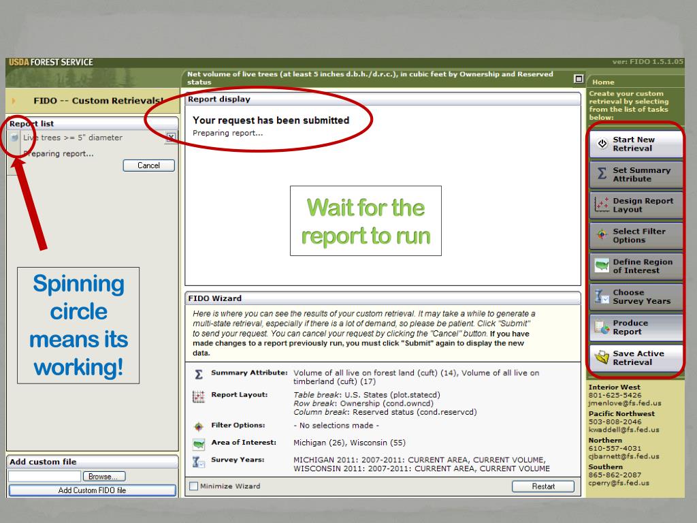This screenshot has width=697, height=523.
Task: Click the Northern phone number 610-557-4031
Action: [615, 448]
